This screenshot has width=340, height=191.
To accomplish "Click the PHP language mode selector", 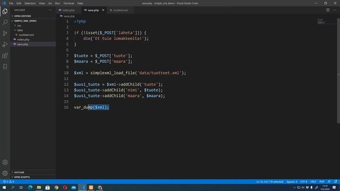I will pos(322,181).
